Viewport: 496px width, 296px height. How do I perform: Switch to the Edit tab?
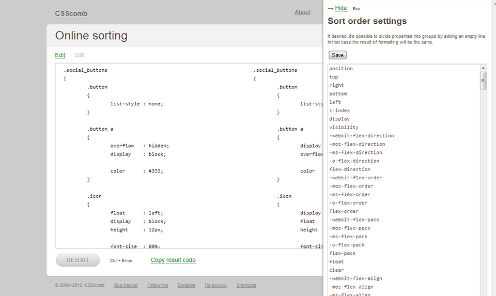[60, 55]
